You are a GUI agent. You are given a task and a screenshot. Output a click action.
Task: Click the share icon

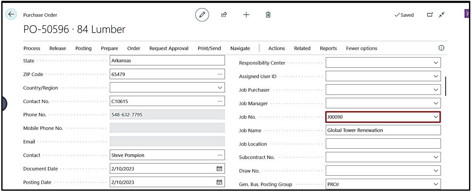point(224,15)
